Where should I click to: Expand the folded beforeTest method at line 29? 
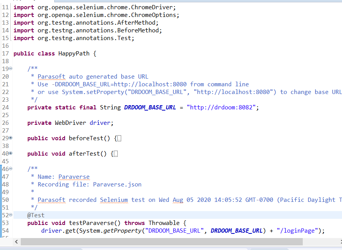click(x=10, y=138)
